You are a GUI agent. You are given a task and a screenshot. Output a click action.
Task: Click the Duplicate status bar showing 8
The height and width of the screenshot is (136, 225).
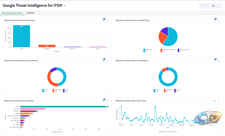point(23,118)
